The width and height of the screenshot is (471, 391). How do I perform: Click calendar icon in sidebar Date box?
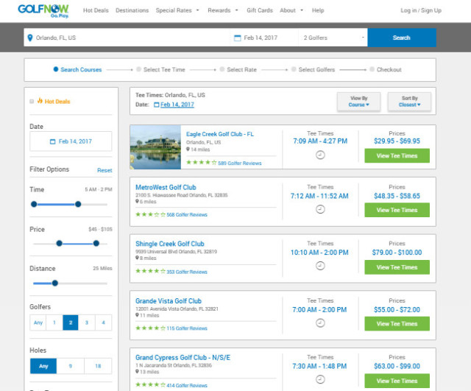52,141
